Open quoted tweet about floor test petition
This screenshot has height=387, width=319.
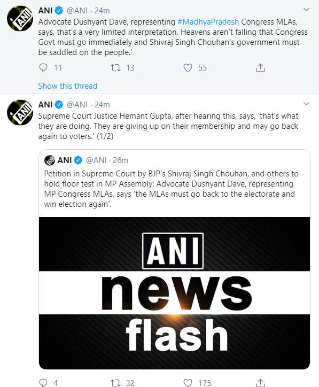pyautogui.click(x=174, y=259)
